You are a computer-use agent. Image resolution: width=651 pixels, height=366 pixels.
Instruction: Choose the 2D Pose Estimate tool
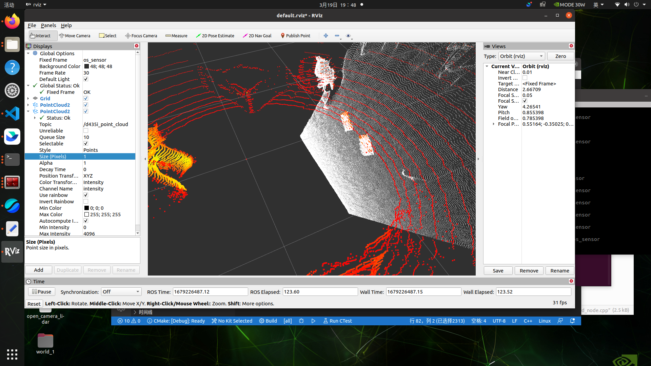[x=215, y=36]
